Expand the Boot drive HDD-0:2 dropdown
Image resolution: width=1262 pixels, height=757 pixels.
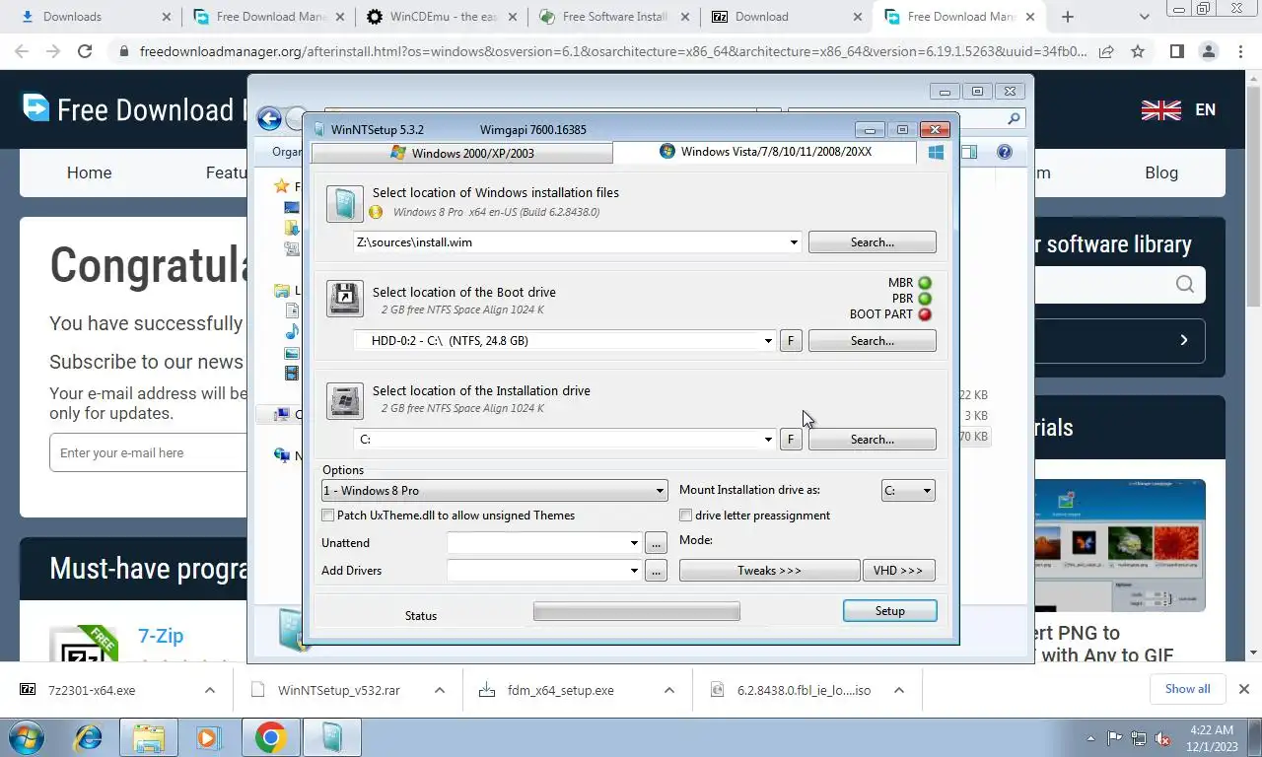point(768,341)
